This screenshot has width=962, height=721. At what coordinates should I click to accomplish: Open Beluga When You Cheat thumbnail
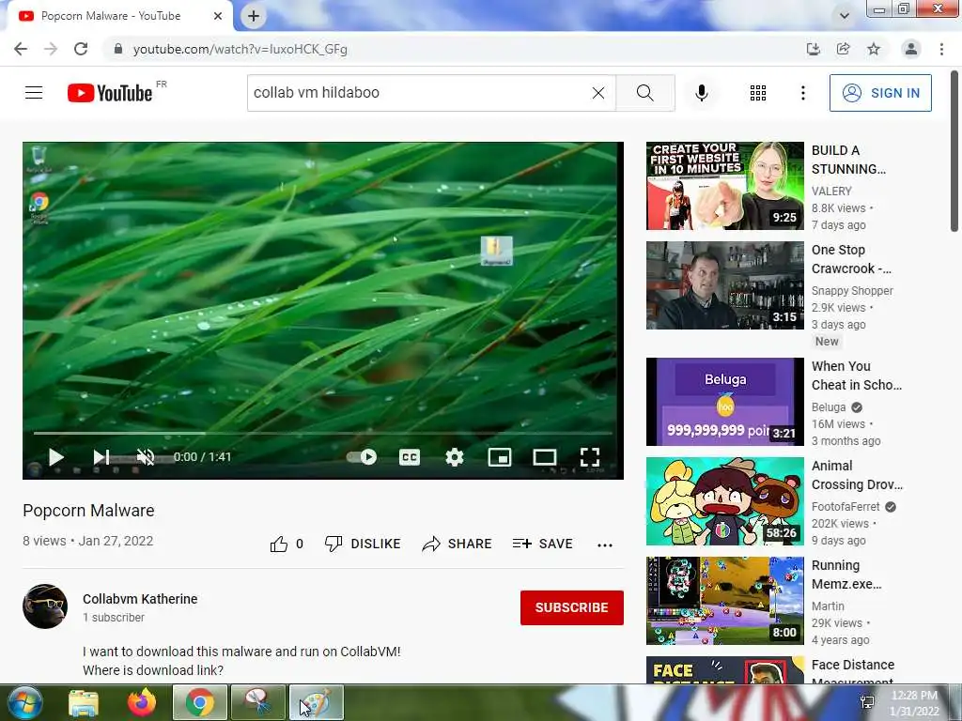tap(724, 402)
